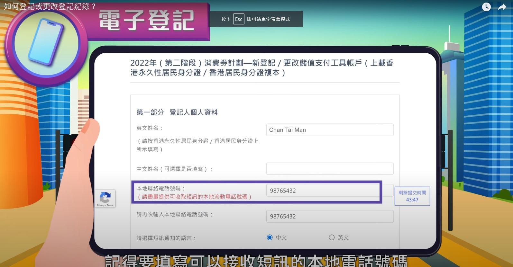Click the subtitle caption at the bottom
The height and width of the screenshot is (267, 513).
256,261
